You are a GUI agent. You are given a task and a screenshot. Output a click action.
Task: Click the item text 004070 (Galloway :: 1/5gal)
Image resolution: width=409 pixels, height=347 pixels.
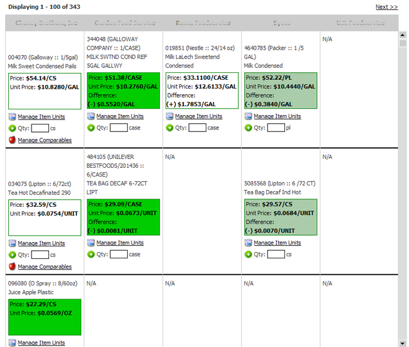(x=43, y=57)
